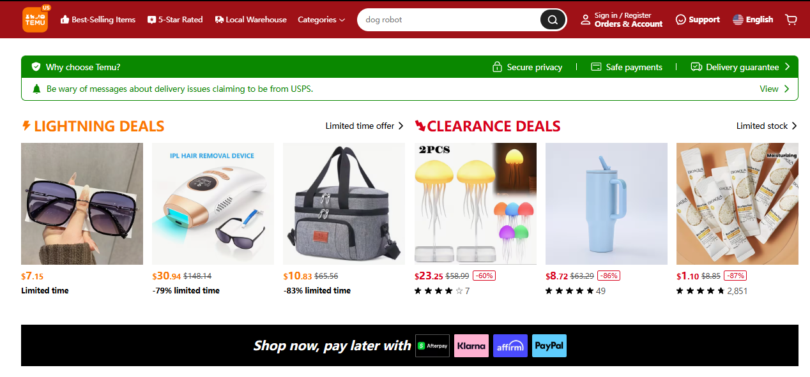Click the Sign in / Register person icon
Screen dimensions: 810x377
[x=585, y=20]
